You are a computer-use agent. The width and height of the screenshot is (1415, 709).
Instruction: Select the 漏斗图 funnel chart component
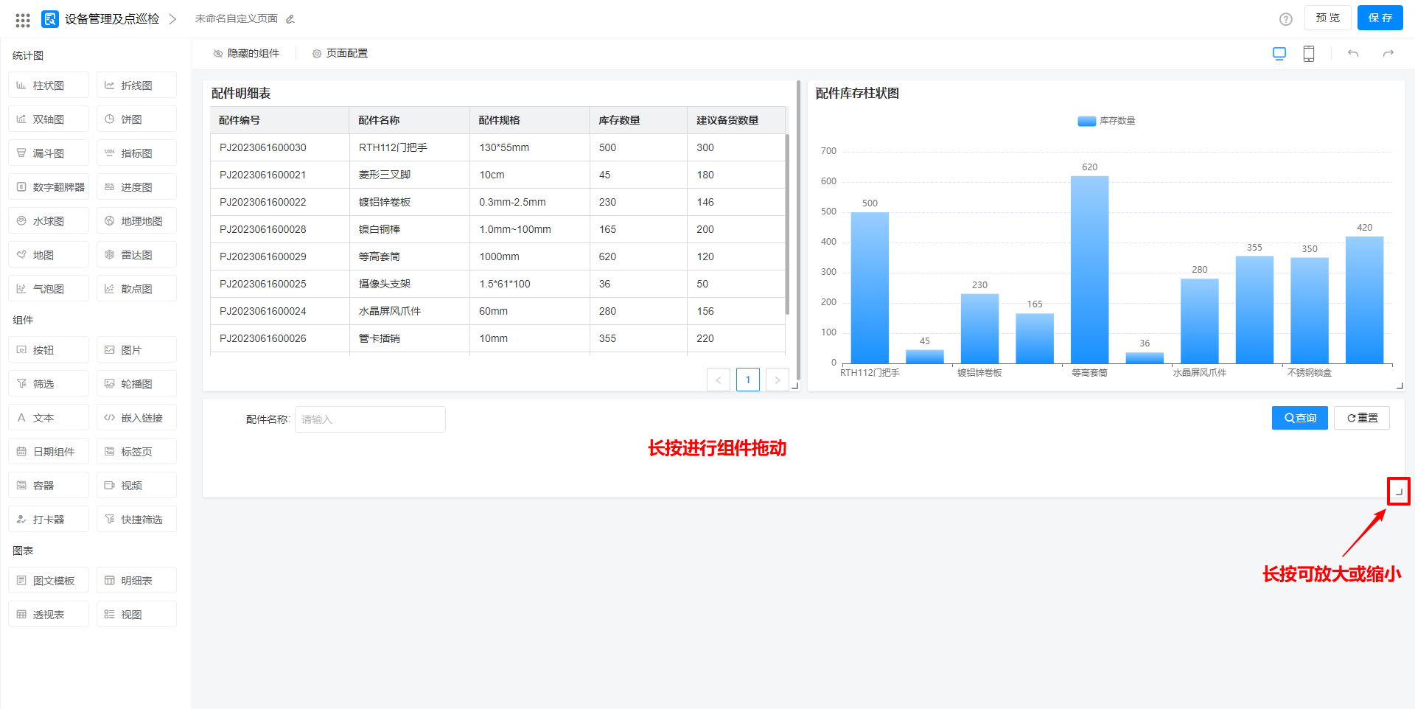[x=49, y=153]
